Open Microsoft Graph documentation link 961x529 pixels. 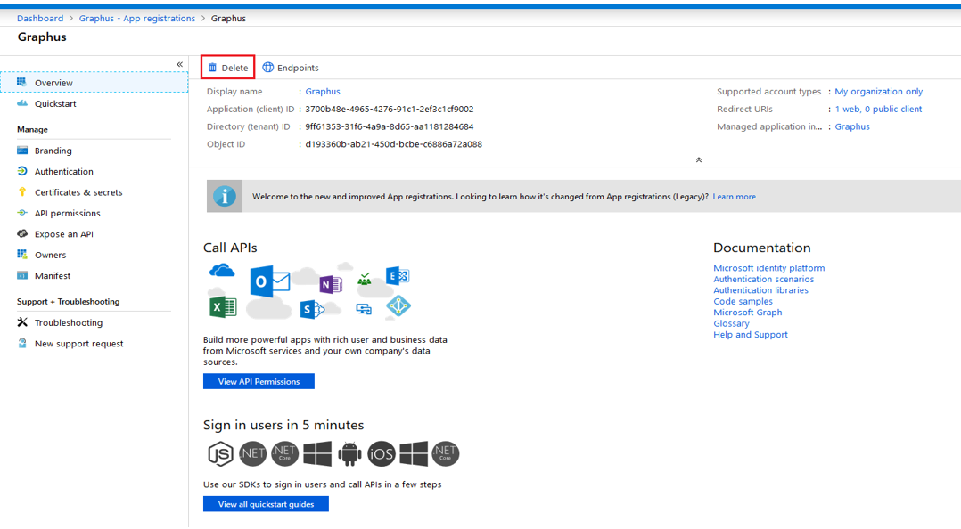(x=748, y=312)
